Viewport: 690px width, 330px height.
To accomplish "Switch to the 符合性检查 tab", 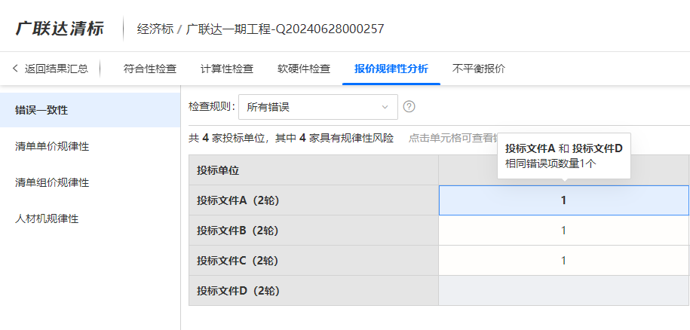I will coord(150,69).
